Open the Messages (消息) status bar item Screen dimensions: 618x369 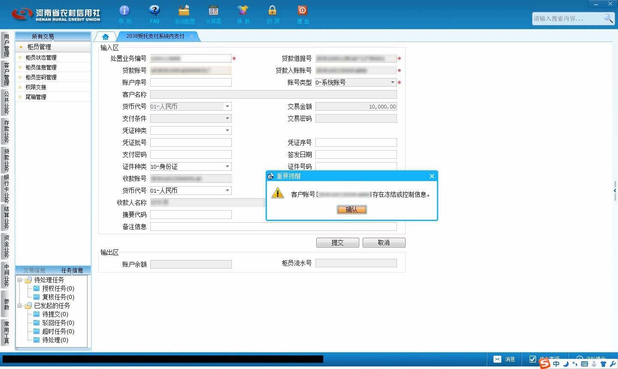coord(504,359)
